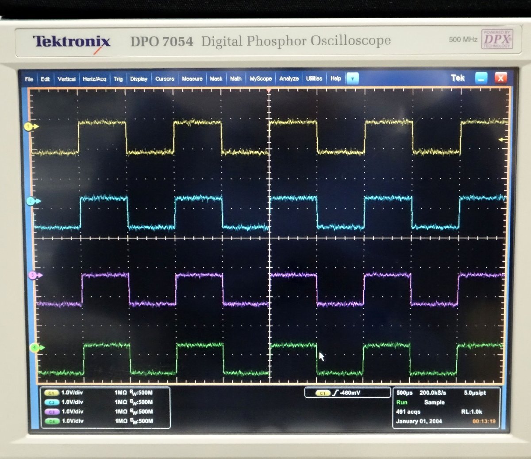The height and width of the screenshot is (459, 531).
Task: Click the RL:1.0k record length value
Action: [x=471, y=412]
